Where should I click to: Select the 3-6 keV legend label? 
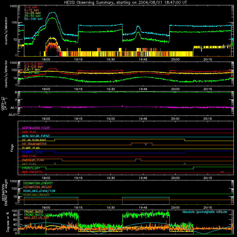[31, 7]
